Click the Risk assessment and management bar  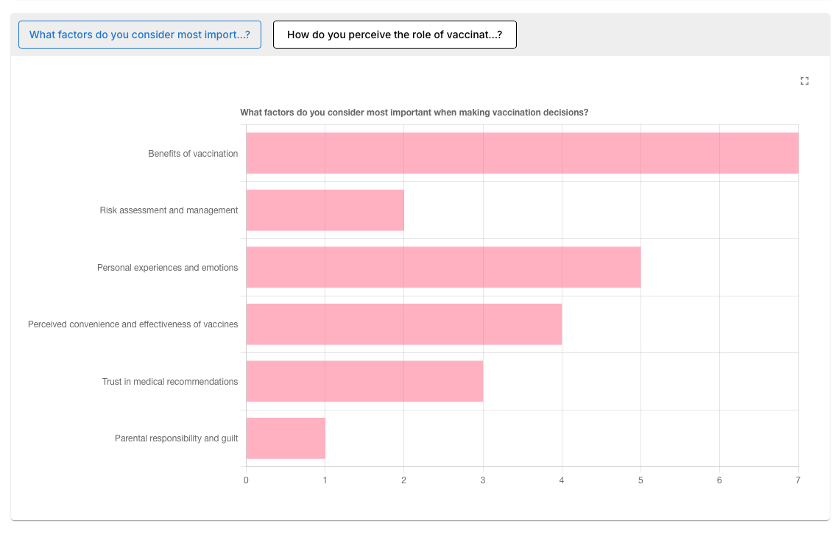pyautogui.click(x=325, y=210)
